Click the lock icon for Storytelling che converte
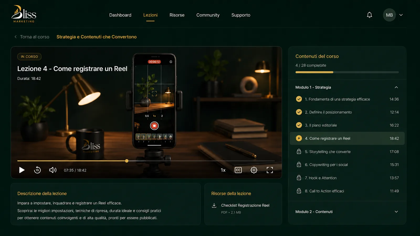This screenshot has height=236, width=420. tap(299, 151)
